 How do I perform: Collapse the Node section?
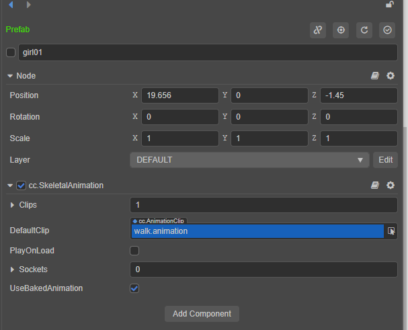tap(10, 76)
